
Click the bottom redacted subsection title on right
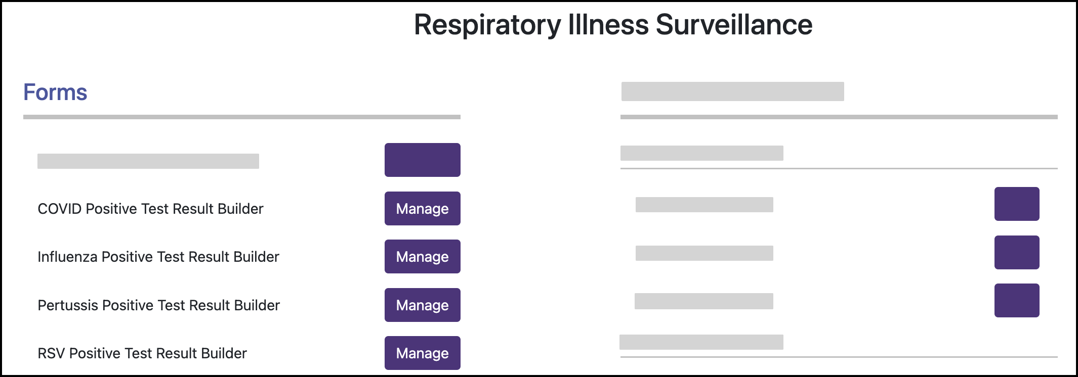pos(701,342)
